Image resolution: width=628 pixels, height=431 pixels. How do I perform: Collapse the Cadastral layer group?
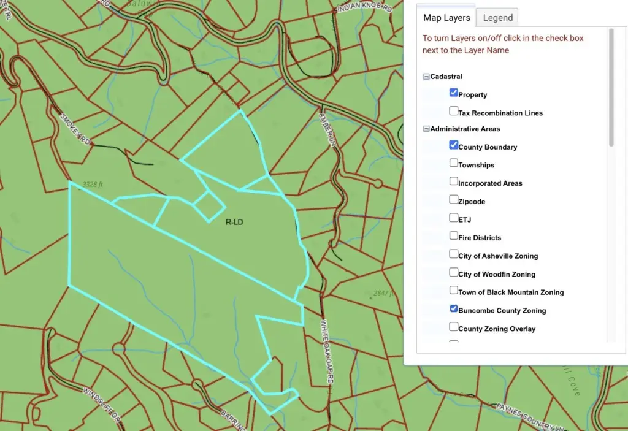point(426,77)
